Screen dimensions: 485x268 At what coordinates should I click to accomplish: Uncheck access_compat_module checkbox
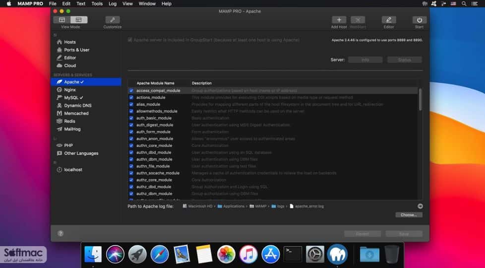(x=131, y=91)
